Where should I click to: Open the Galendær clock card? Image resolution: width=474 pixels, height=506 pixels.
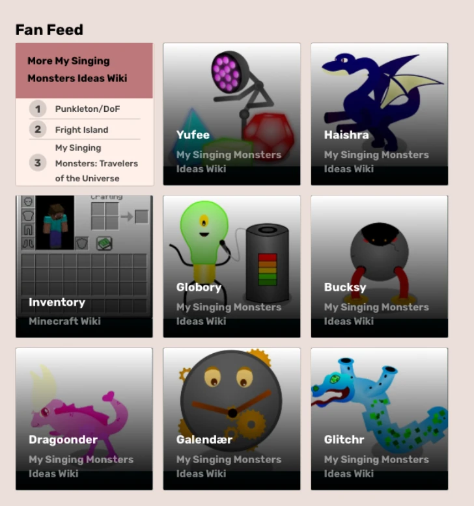(x=232, y=419)
